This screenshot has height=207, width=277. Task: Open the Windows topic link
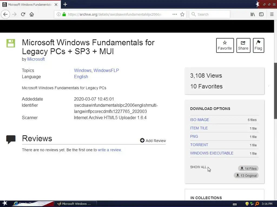pyautogui.click(x=83, y=70)
